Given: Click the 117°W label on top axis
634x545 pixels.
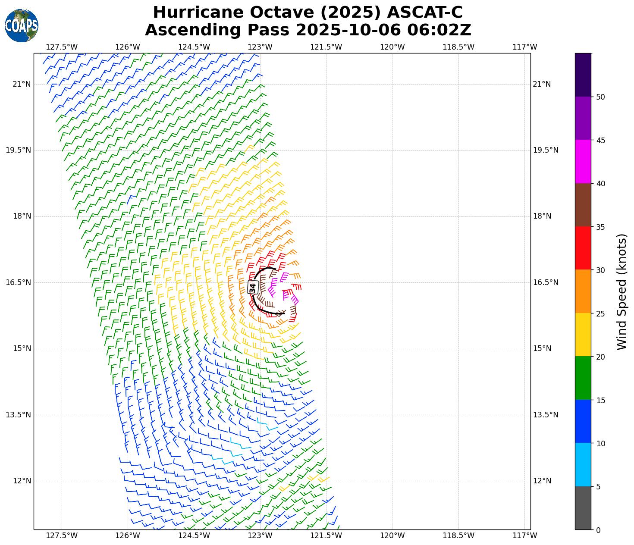Looking at the screenshot, I should click(x=524, y=47).
